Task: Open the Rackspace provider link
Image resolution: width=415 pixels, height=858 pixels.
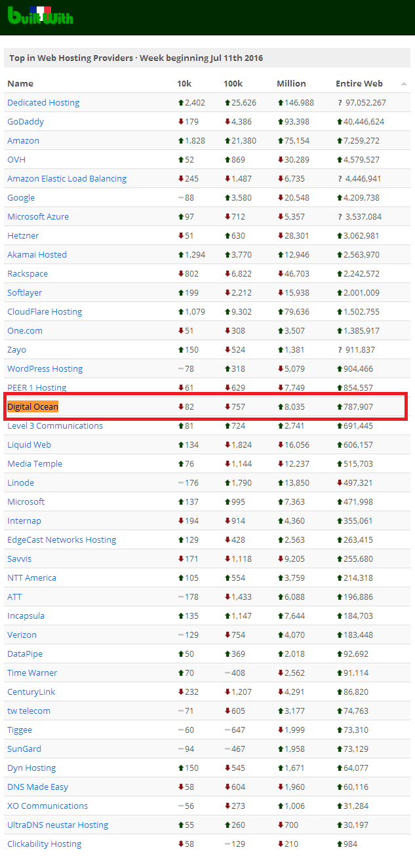Action: [x=28, y=273]
